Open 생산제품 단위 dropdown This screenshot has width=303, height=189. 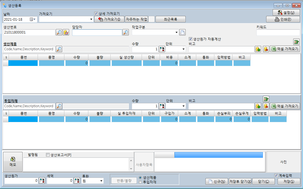point(183,49)
